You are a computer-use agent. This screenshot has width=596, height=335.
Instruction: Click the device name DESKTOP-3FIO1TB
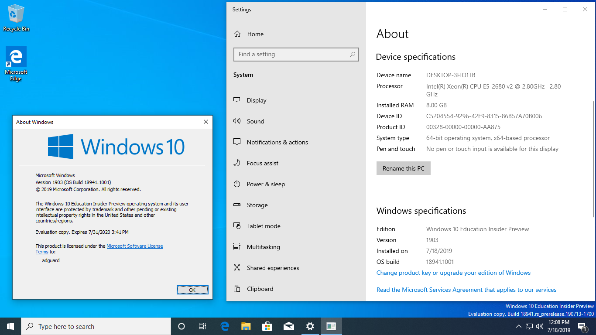(x=451, y=75)
